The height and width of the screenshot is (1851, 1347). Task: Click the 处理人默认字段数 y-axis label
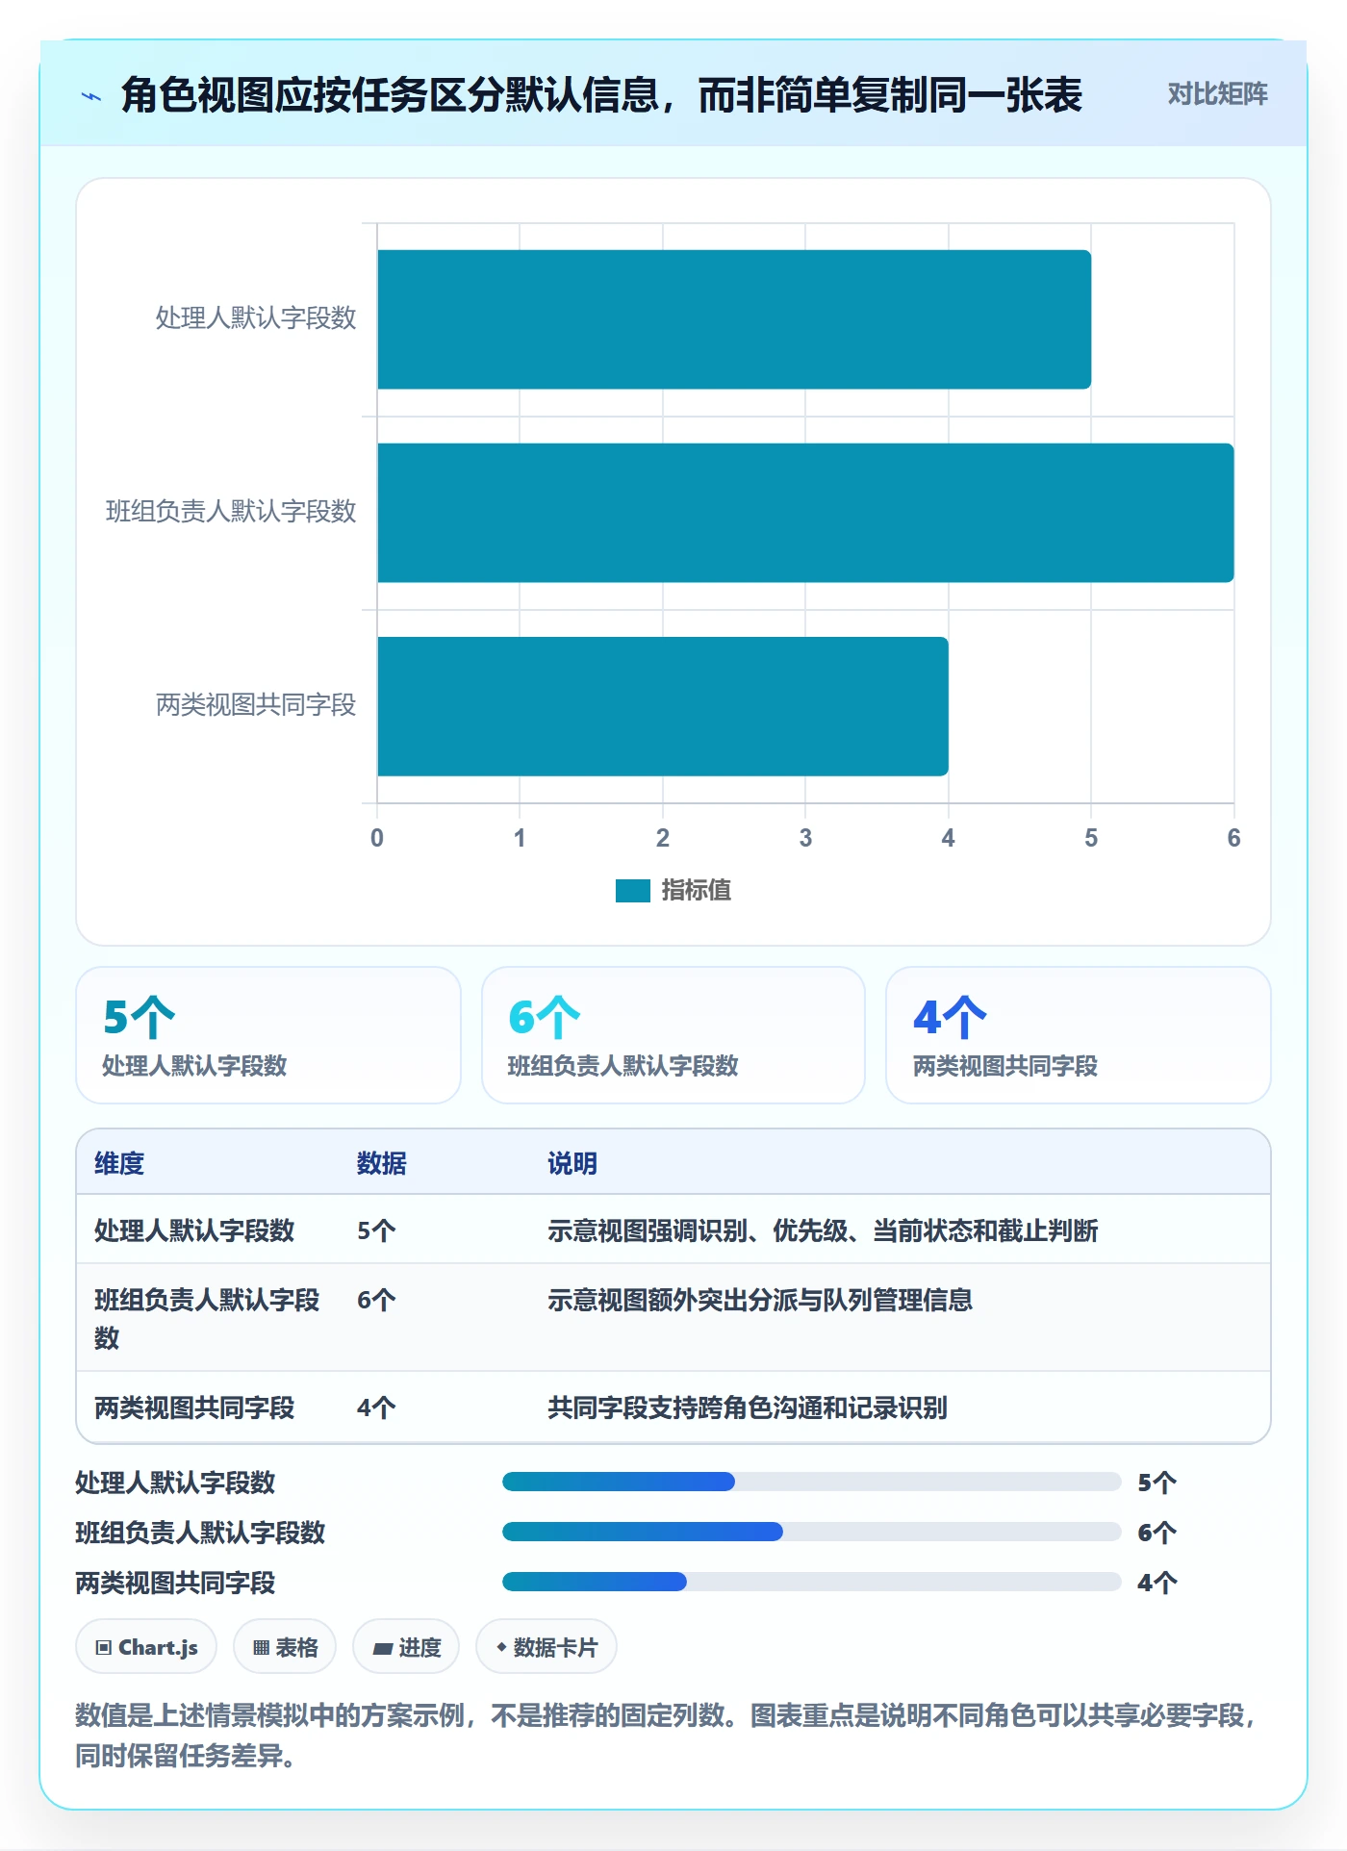tap(256, 318)
